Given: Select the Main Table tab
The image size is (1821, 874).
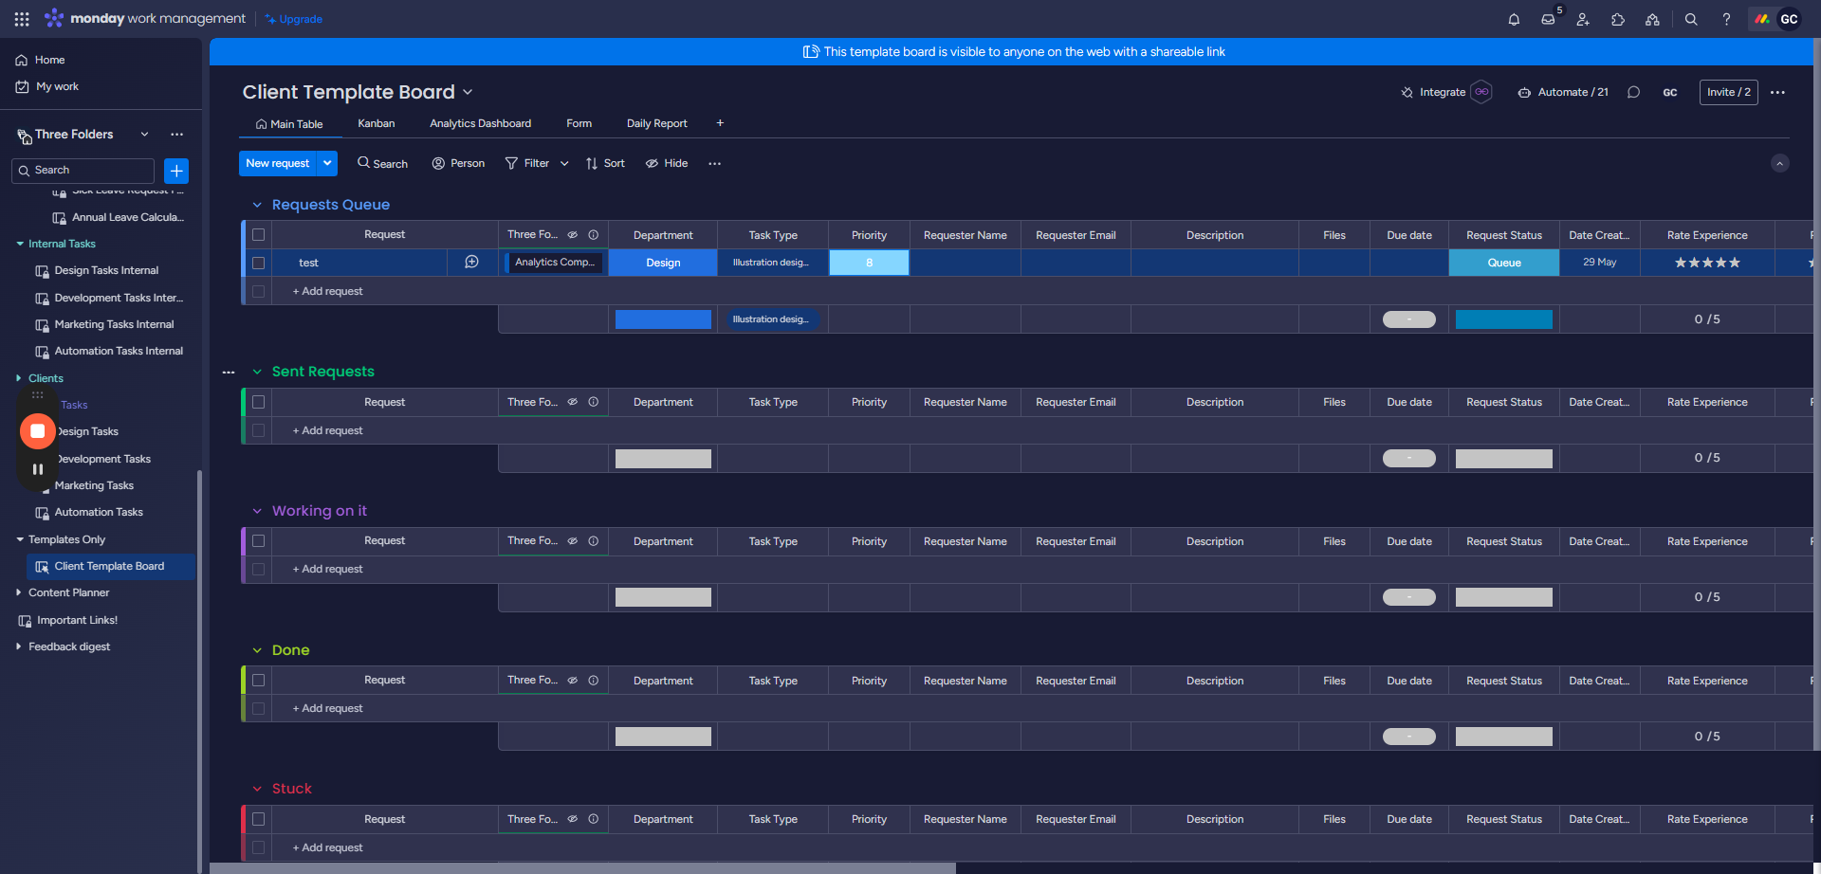Looking at the screenshot, I should point(289,124).
